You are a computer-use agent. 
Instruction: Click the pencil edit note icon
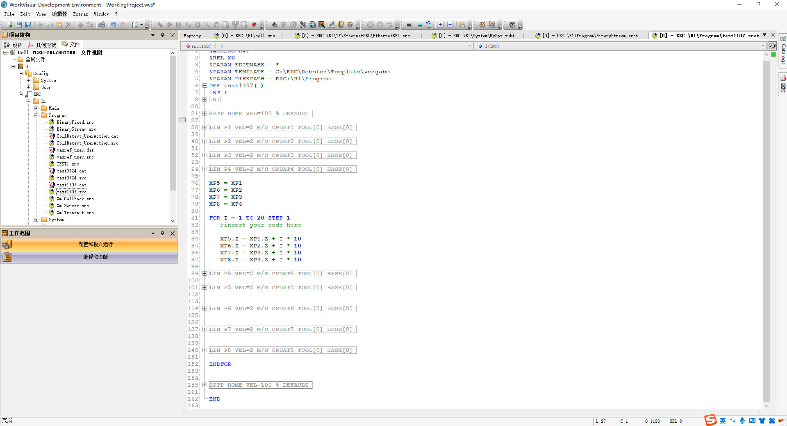[331, 25]
